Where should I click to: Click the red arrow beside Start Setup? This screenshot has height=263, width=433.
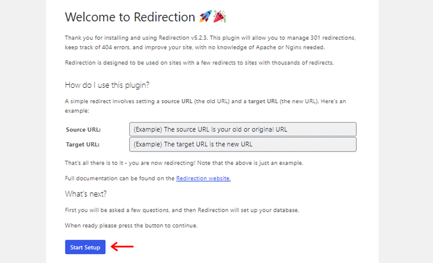point(122,246)
